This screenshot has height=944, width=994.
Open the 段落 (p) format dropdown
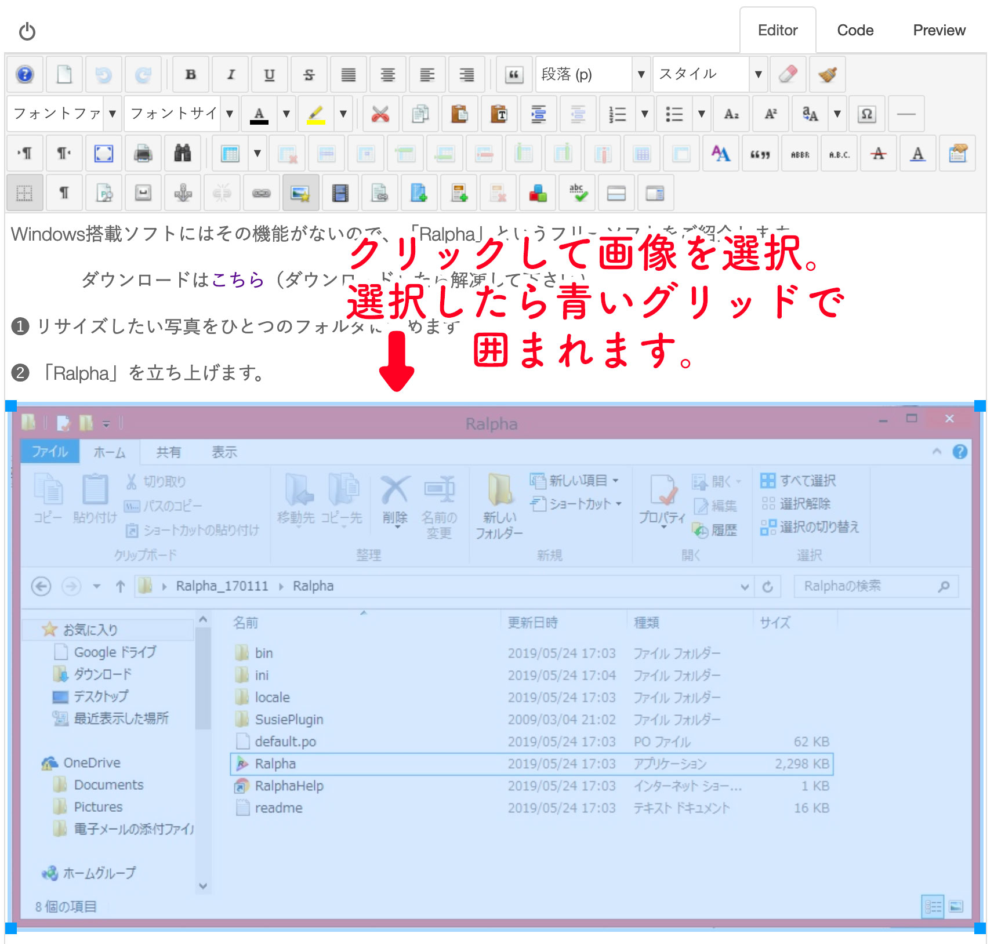[592, 74]
